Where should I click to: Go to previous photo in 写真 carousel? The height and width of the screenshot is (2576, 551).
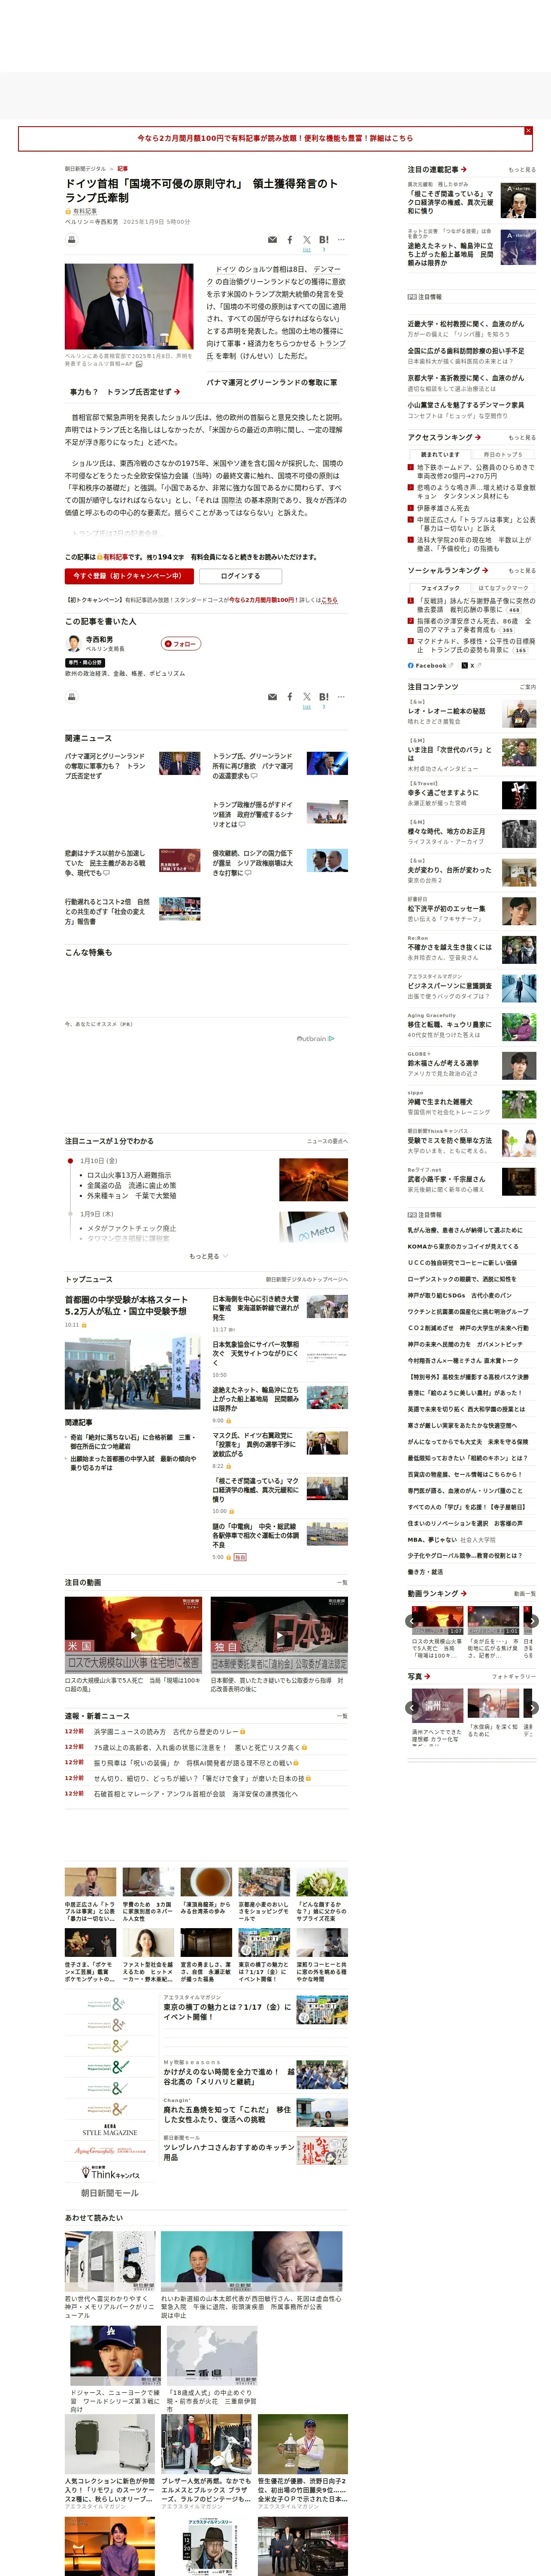412,1708
